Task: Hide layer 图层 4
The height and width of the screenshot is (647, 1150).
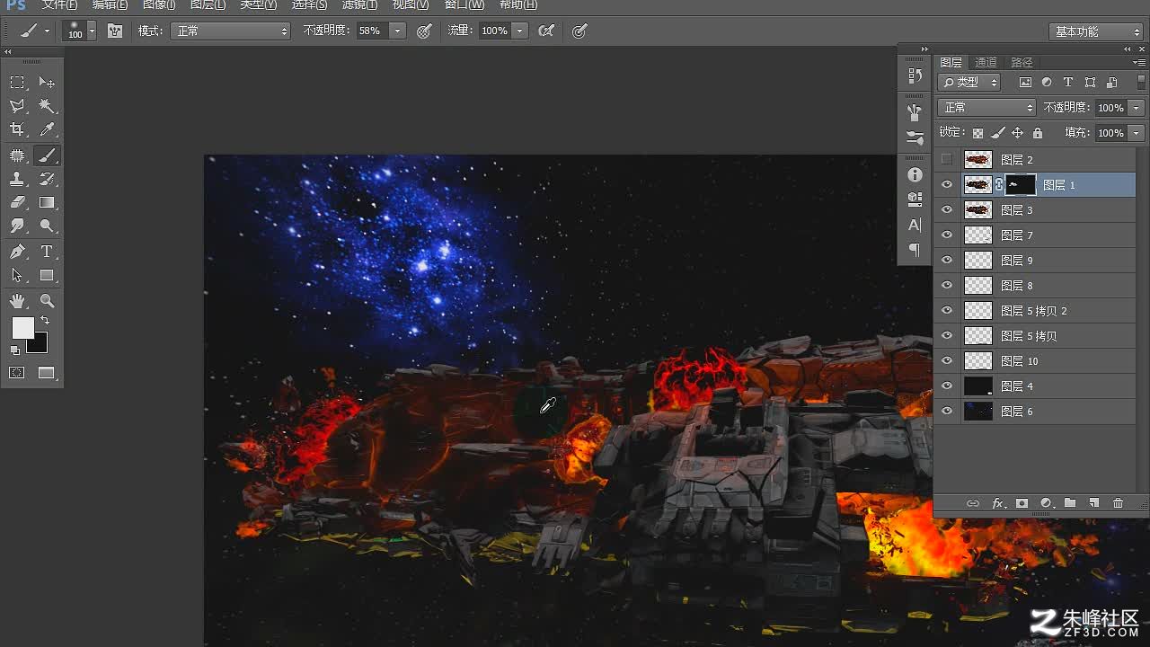Action: pyautogui.click(x=946, y=386)
